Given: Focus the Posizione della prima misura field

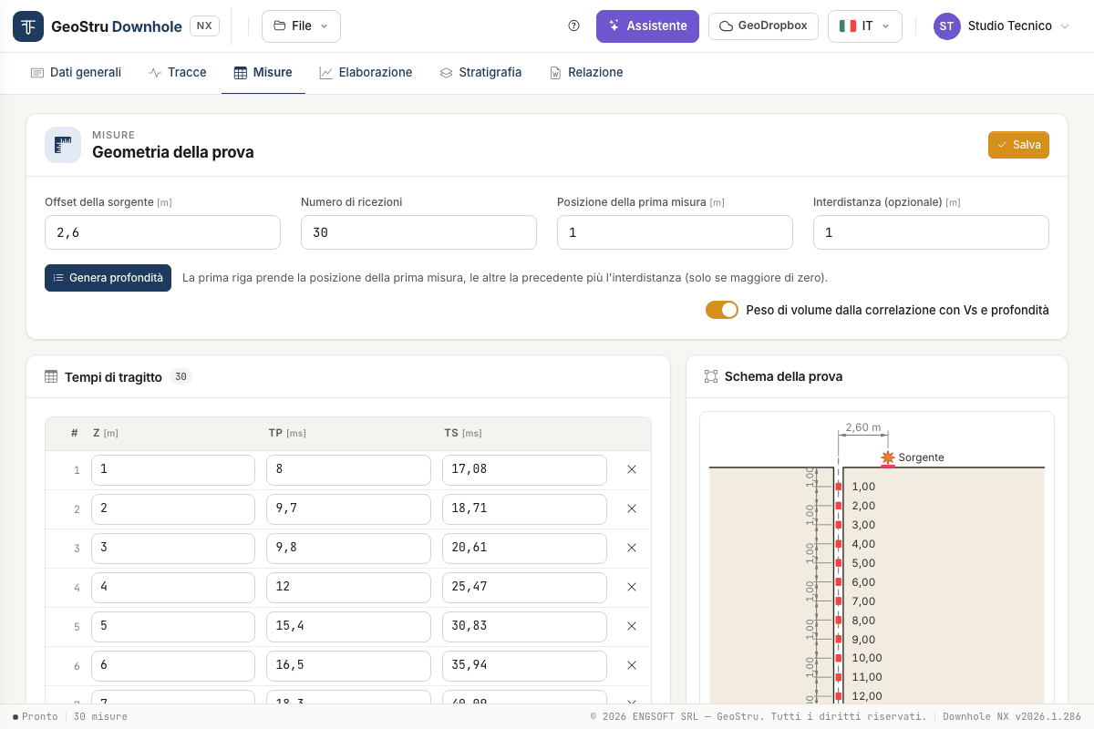Looking at the screenshot, I should click(x=675, y=232).
